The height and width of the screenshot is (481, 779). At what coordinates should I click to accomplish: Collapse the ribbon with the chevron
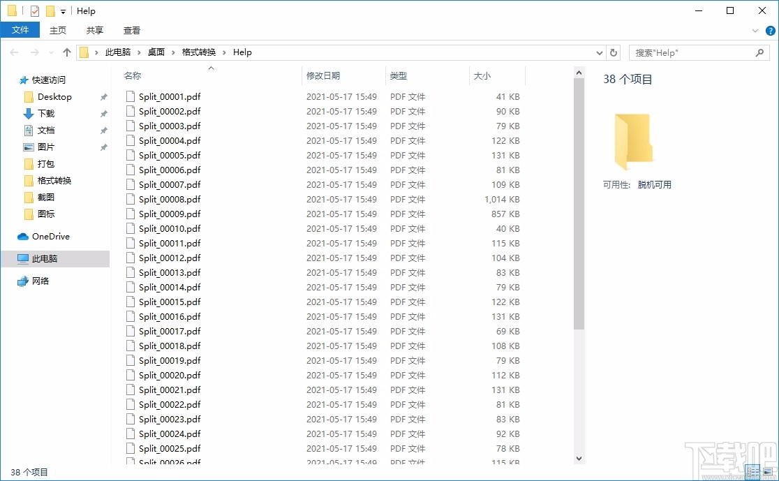(755, 30)
